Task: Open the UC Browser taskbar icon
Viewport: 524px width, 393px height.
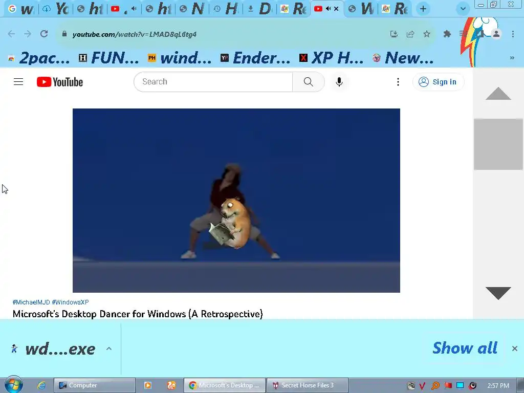Action: click(171, 385)
